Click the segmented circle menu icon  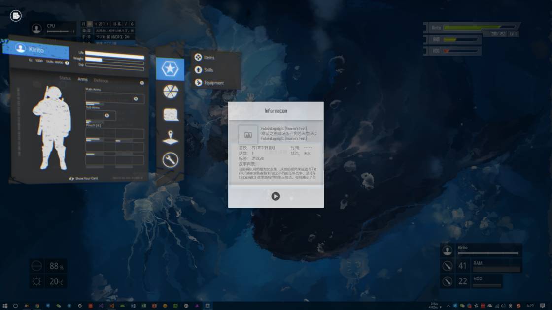(170, 92)
